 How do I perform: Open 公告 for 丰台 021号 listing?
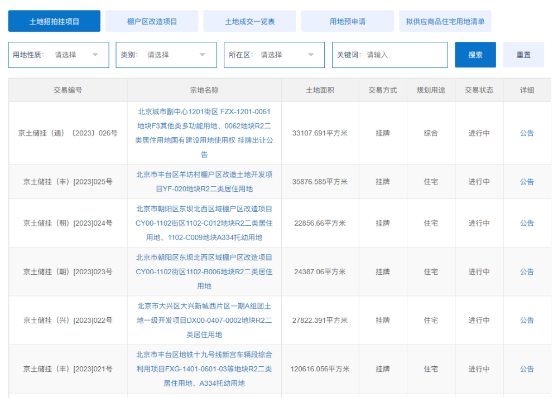[x=527, y=369]
